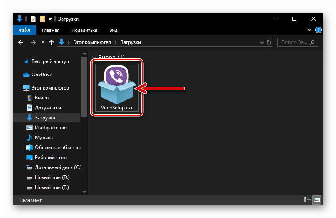Close the Загрузки window
Viewport: 336px width, 218px height.
(x=314, y=19)
